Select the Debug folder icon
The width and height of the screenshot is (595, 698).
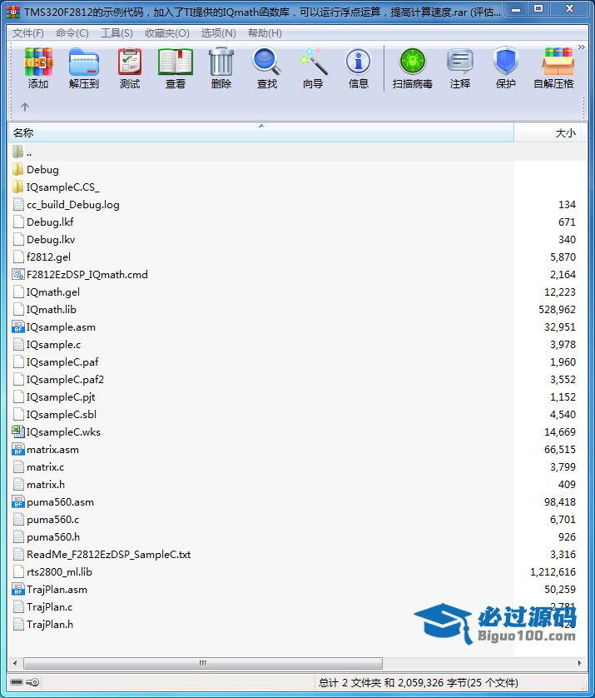(x=17, y=170)
